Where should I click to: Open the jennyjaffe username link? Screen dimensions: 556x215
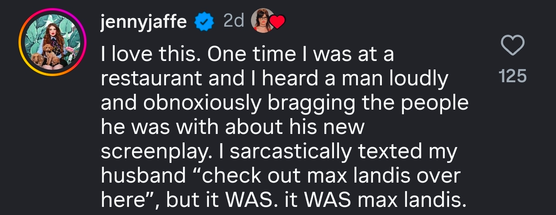click(144, 22)
